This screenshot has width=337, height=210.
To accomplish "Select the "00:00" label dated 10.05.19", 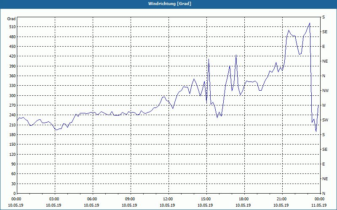I will pos(17,199).
